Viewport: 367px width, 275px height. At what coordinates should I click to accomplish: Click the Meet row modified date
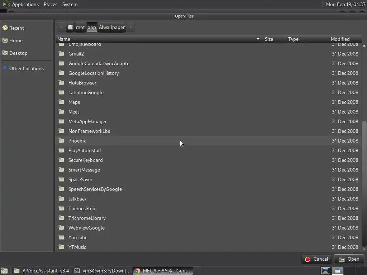[345, 112]
